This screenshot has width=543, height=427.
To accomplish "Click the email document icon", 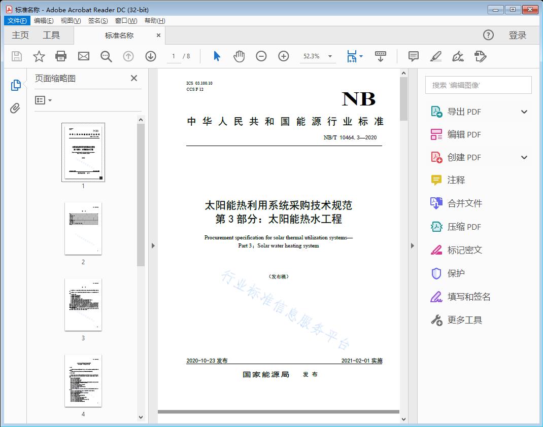I will 83,56.
